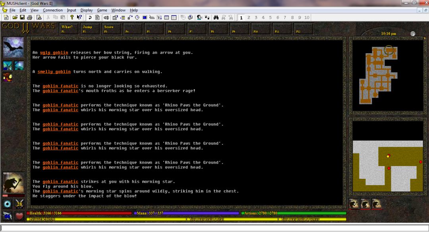Click the 'Score' F3 macro button
This screenshot has height=232, width=429.
[x=112, y=29]
